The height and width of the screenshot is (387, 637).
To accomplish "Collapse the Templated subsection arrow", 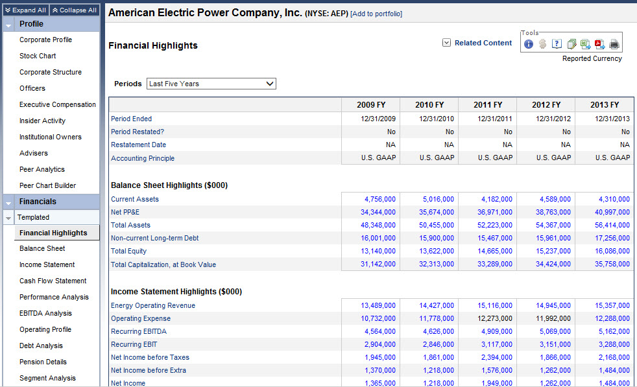I will tap(8, 218).
